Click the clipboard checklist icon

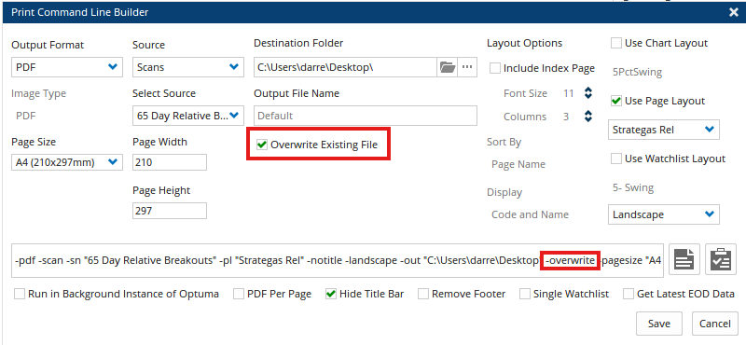[x=720, y=260]
